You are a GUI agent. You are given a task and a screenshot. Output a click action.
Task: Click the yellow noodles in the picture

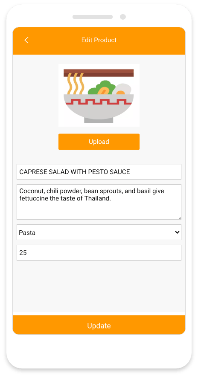(76, 84)
